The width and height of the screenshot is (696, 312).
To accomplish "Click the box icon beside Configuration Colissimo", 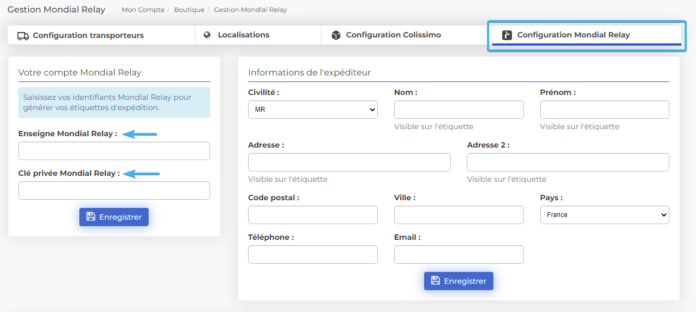I will coord(336,35).
